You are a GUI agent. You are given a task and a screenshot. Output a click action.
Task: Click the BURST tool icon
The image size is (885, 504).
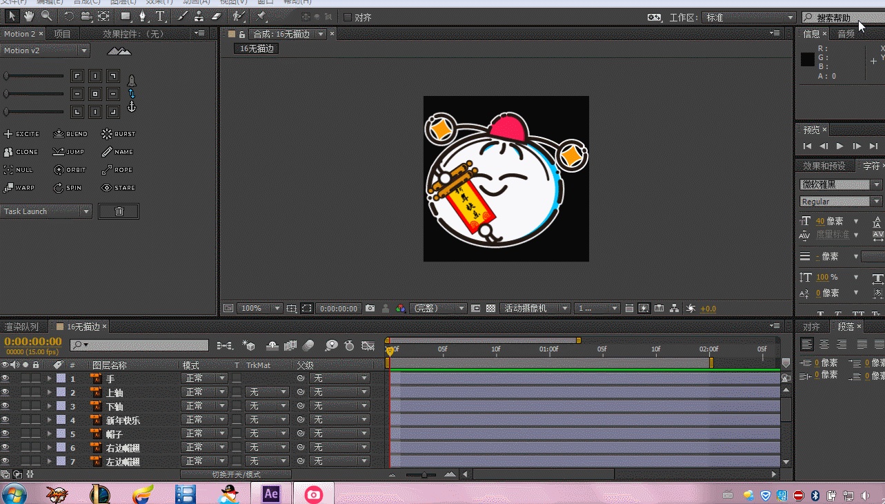click(107, 134)
